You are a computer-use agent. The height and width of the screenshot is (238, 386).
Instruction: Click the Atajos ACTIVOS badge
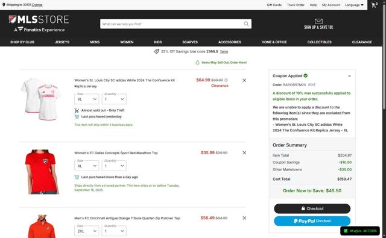pos(360,231)
